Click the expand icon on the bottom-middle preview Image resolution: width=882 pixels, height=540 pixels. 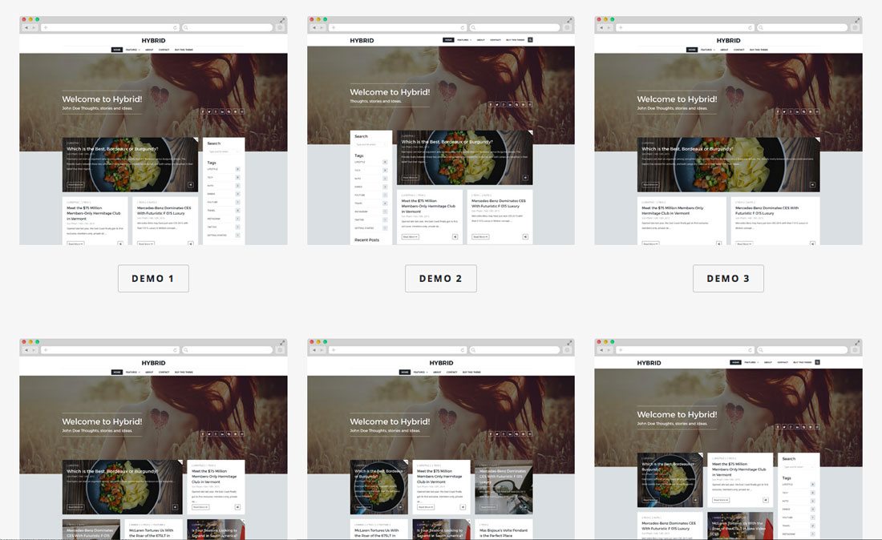click(x=570, y=343)
